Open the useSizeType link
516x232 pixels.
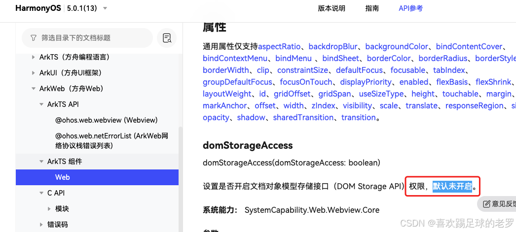click(x=381, y=94)
